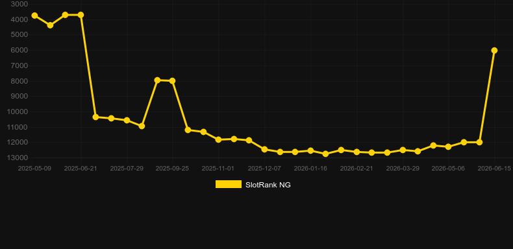Click the 2025-06-21 x-axis date label
This screenshot has width=513, height=249.
[x=81, y=169]
